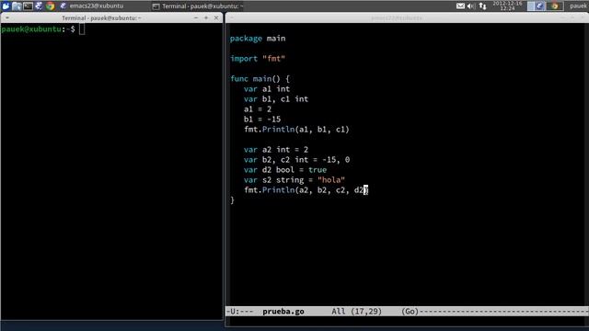Click the var s2 string = "hola" line
Image resolution: width=589 pixels, height=331 pixels.
tap(294, 180)
